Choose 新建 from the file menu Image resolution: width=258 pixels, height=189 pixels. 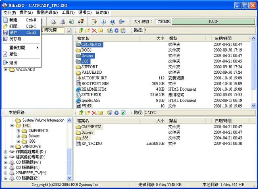[x=21, y=20]
